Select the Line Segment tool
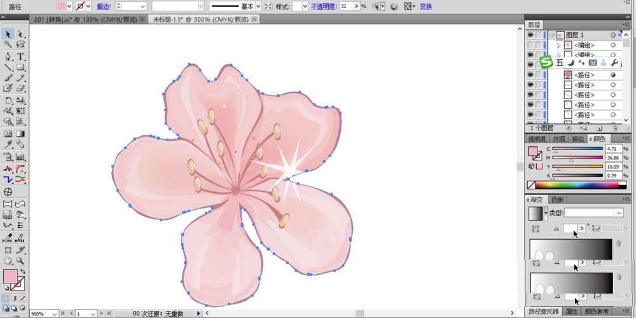Screen dimensions: 636x318 tap(8, 67)
